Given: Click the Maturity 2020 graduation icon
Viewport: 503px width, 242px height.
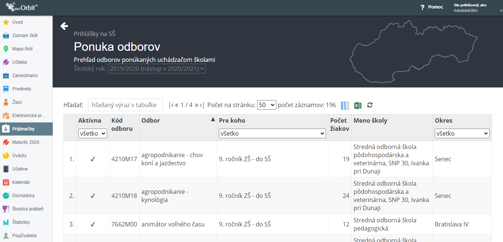Looking at the screenshot, I should 6,142.
